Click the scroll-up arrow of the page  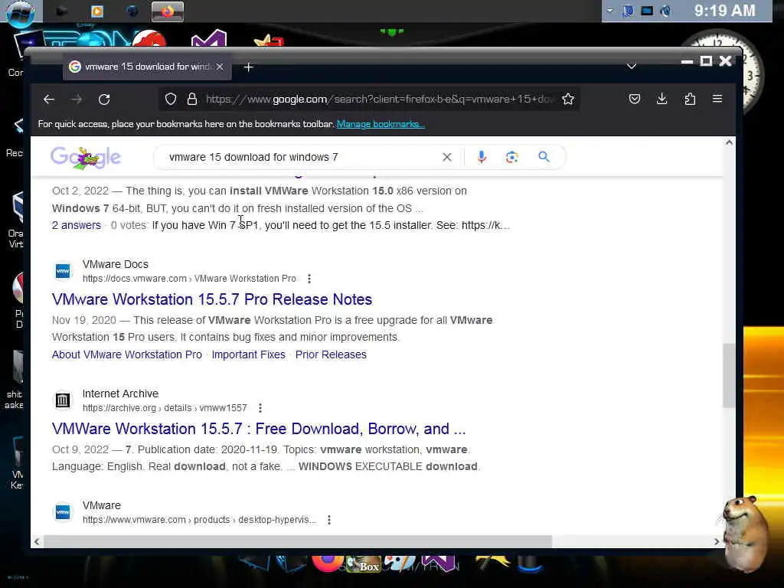pos(729,142)
